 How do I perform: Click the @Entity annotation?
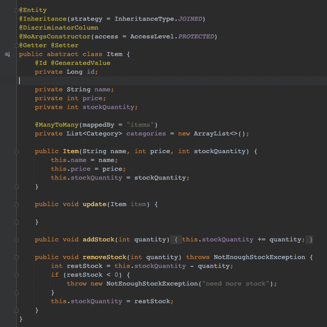click(x=33, y=10)
